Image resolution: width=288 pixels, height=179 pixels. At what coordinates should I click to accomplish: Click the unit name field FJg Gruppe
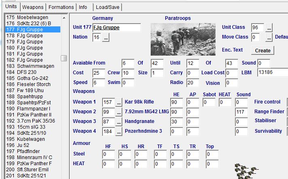117,28
